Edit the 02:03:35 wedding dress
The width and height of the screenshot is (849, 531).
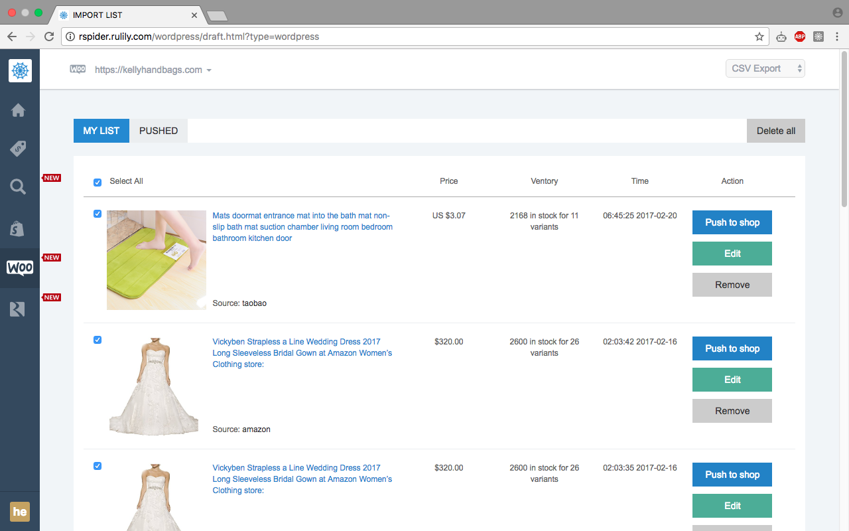coord(732,506)
